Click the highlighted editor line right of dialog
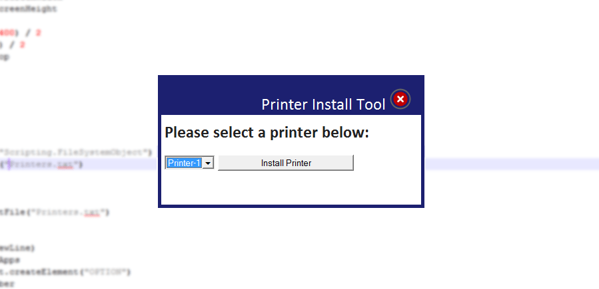599x289 pixels. click(x=512, y=165)
